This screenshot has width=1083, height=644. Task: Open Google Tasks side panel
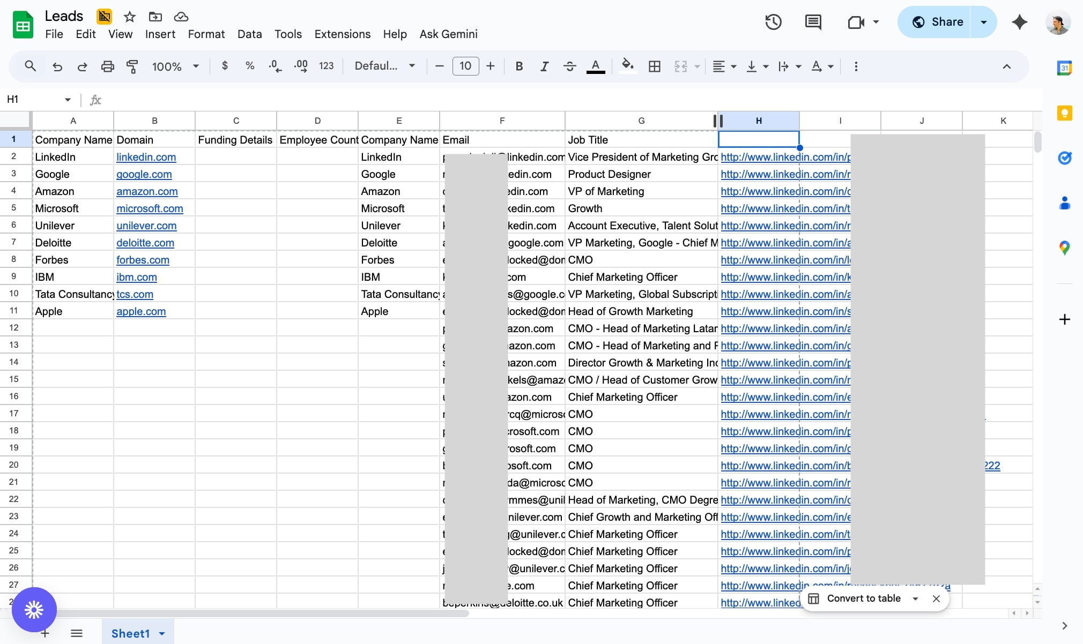1064,158
